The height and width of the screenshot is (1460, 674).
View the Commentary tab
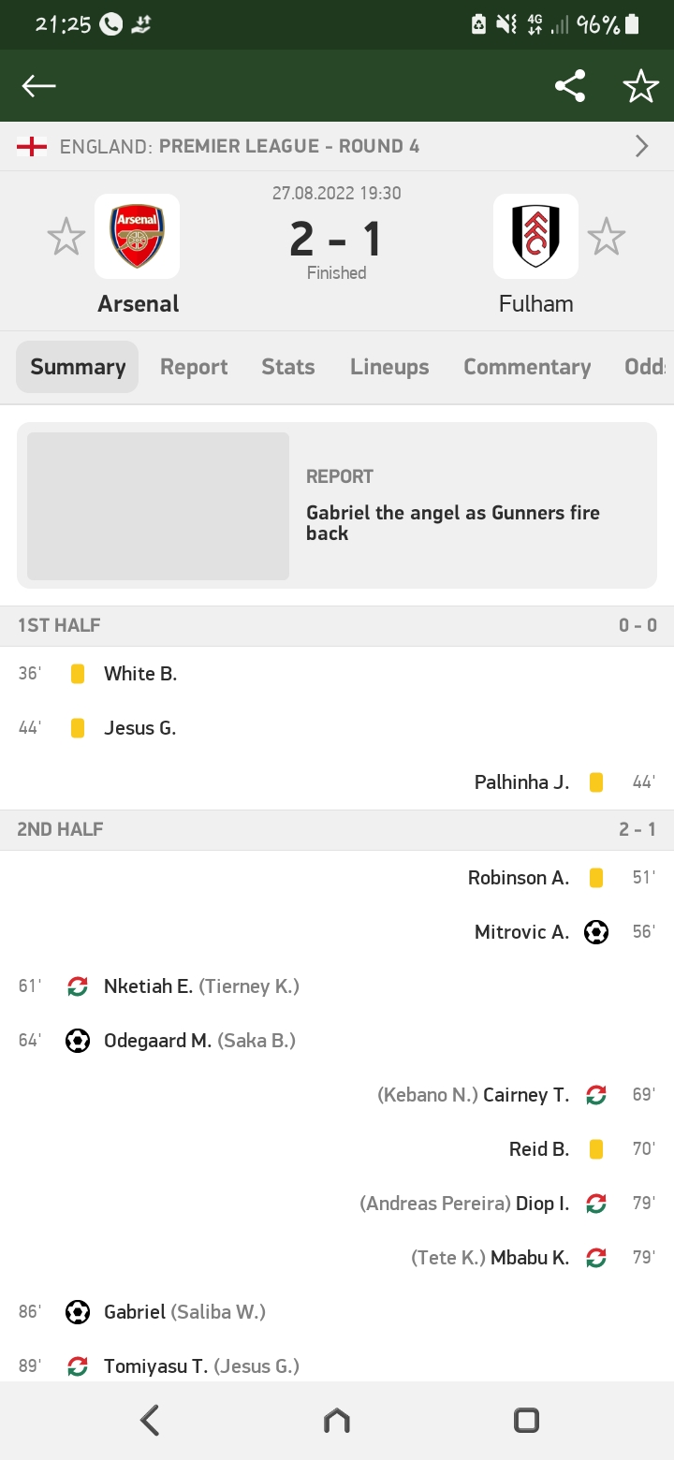click(x=527, y=367)
